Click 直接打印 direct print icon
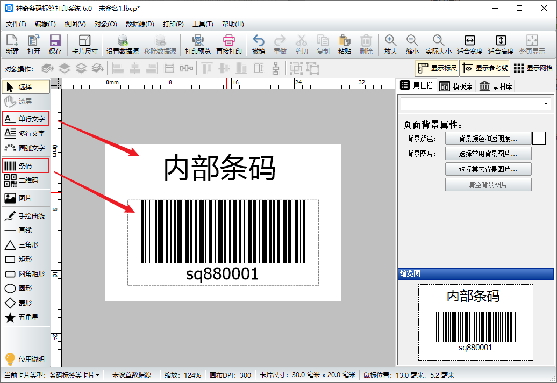The image size is (557, 383). (229, 45)
